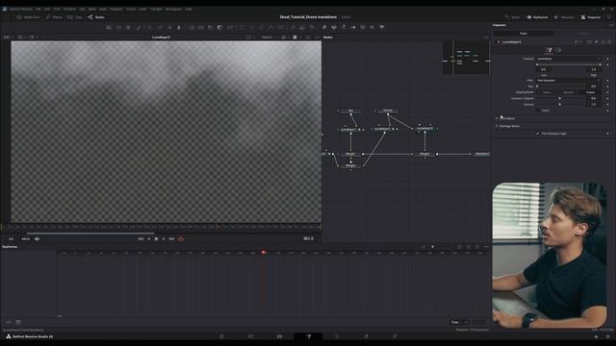Expand the Solid Matte section
Image resolution: width=616 pixels, height=346 pixels.
click(497, 118)
